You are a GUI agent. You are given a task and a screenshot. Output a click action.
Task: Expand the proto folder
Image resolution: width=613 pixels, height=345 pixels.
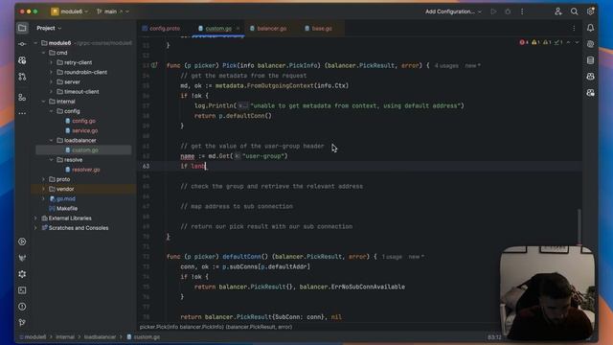pyautogui.click(x=44, y=179)
